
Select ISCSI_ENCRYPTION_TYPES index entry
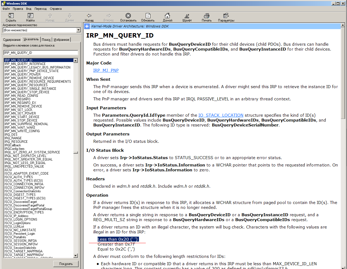tap(24, 212)
